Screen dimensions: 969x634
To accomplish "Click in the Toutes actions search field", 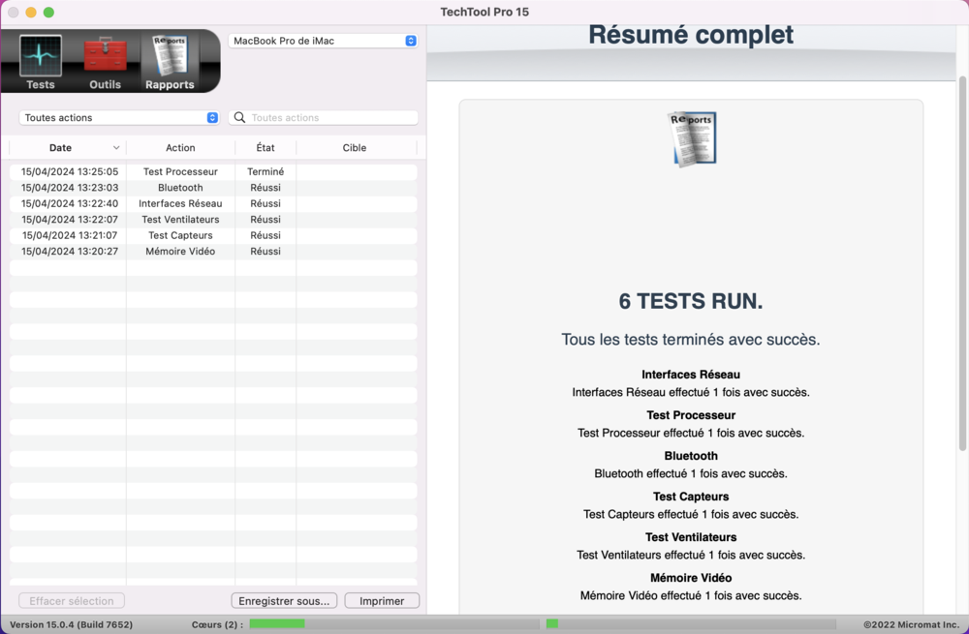I will tap(324, 117).
